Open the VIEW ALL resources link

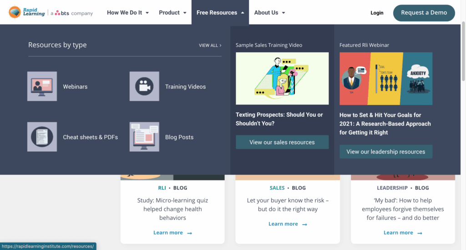tap(210, 45)
